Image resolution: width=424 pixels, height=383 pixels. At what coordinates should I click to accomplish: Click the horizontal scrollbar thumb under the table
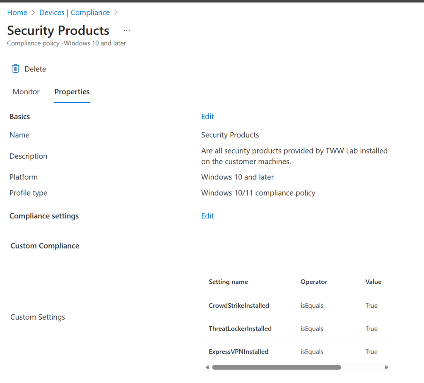tap(276, 367)
